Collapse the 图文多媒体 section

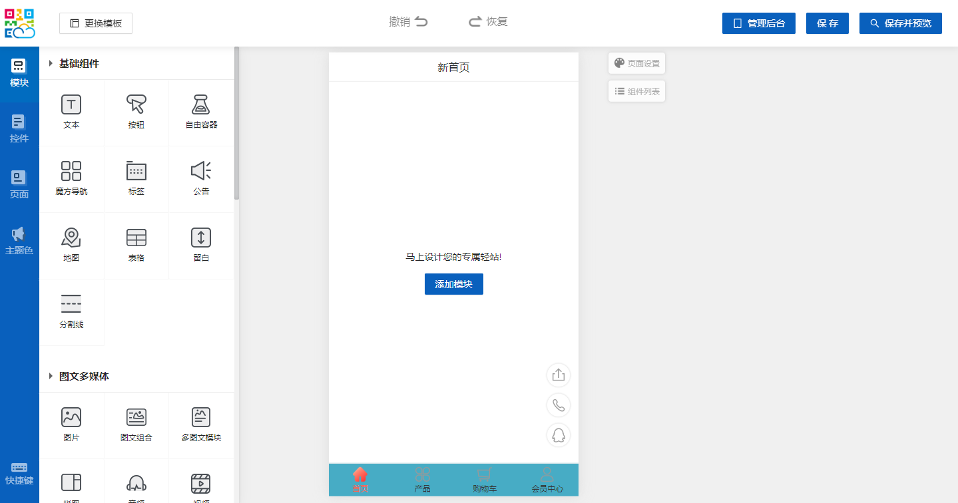[51, 377]
